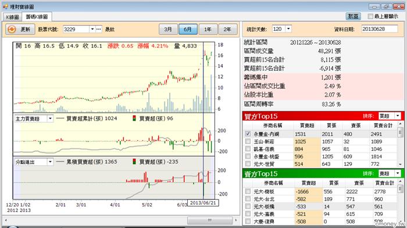
Task: Click the 資料日期 20130628 input field
Action: pos(380,29)
